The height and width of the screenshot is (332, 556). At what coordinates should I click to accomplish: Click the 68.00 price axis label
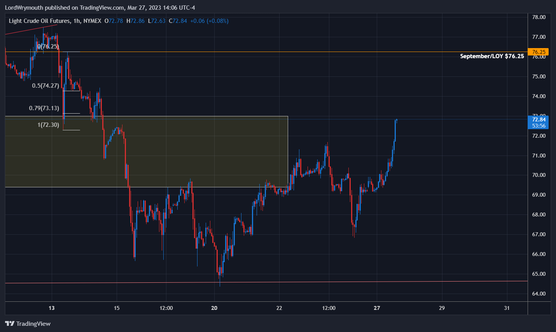[539, 214]
